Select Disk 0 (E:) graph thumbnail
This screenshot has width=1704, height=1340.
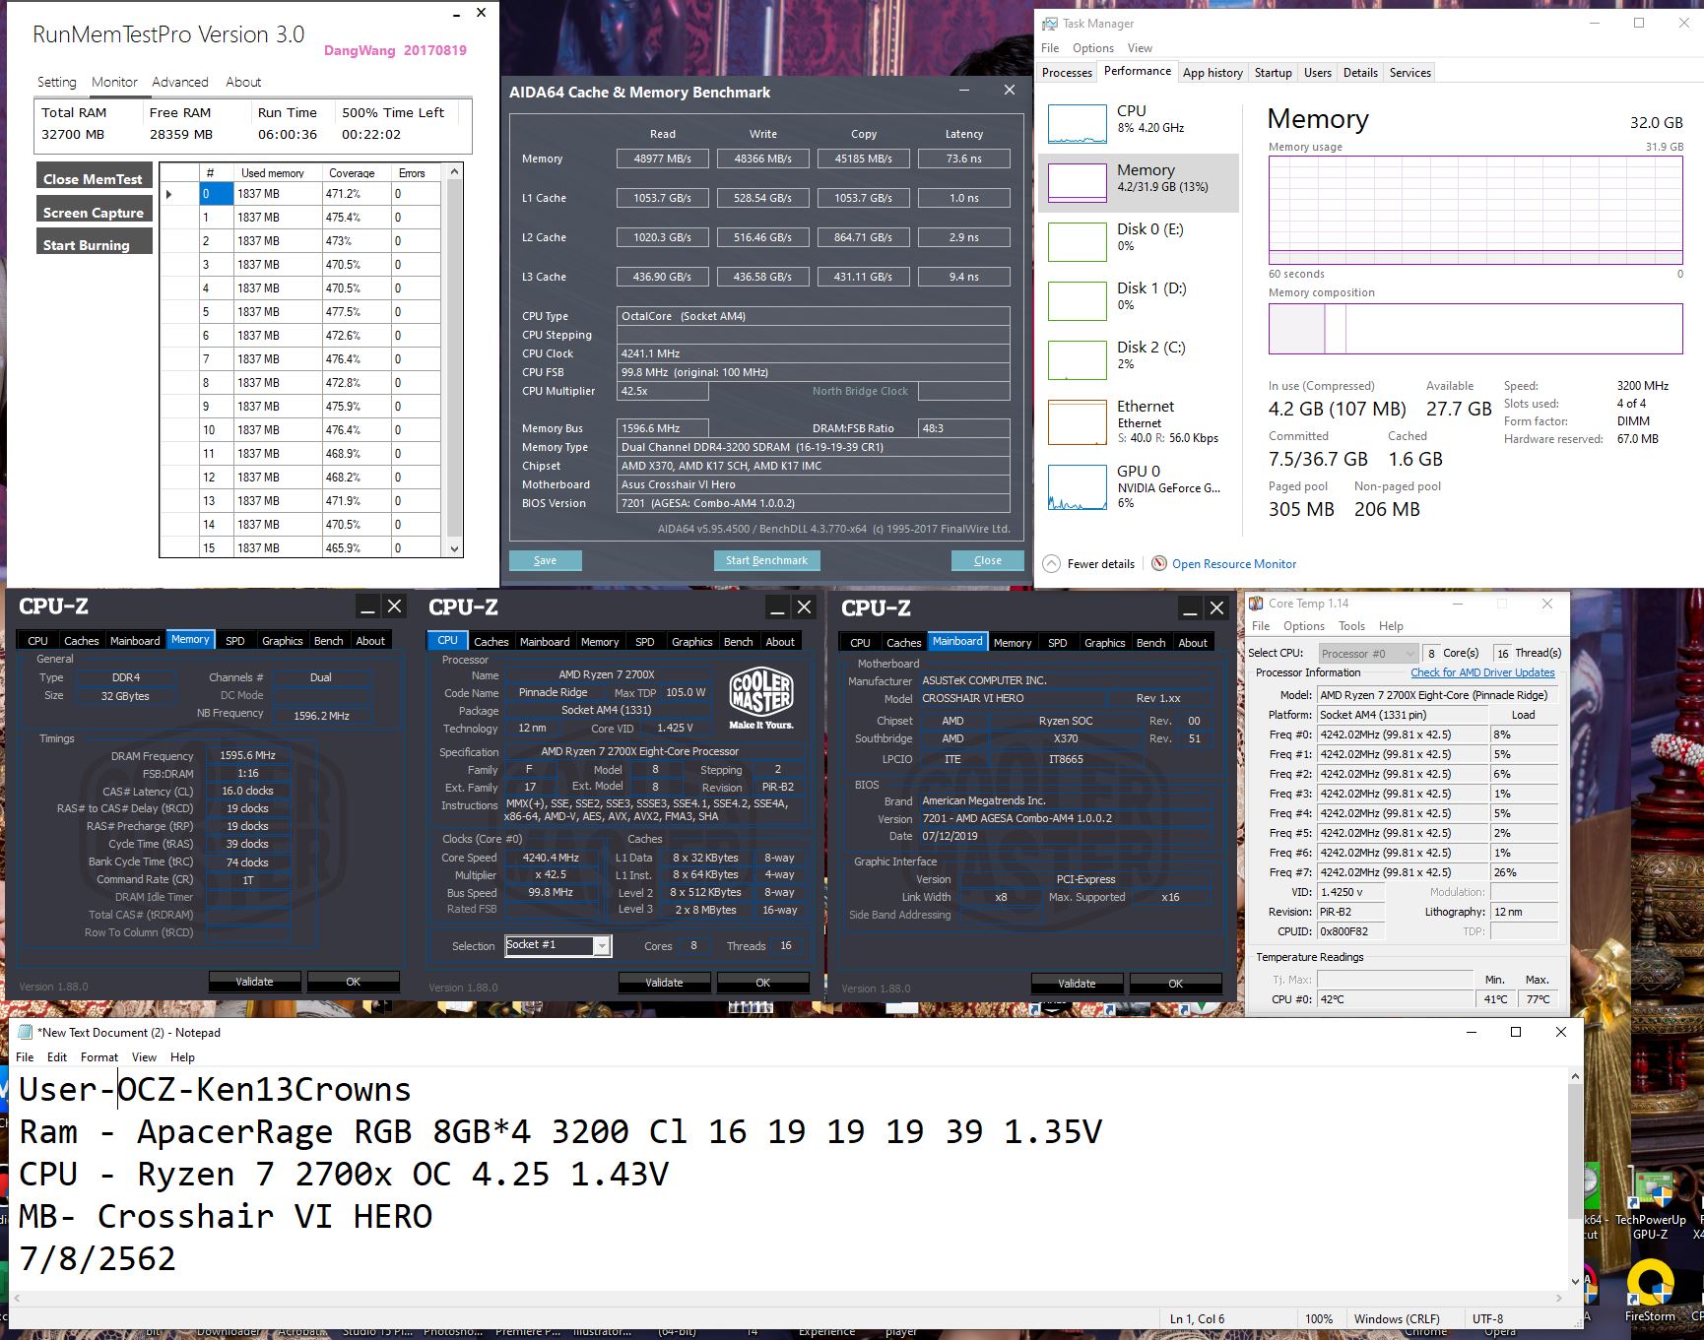1077,242
